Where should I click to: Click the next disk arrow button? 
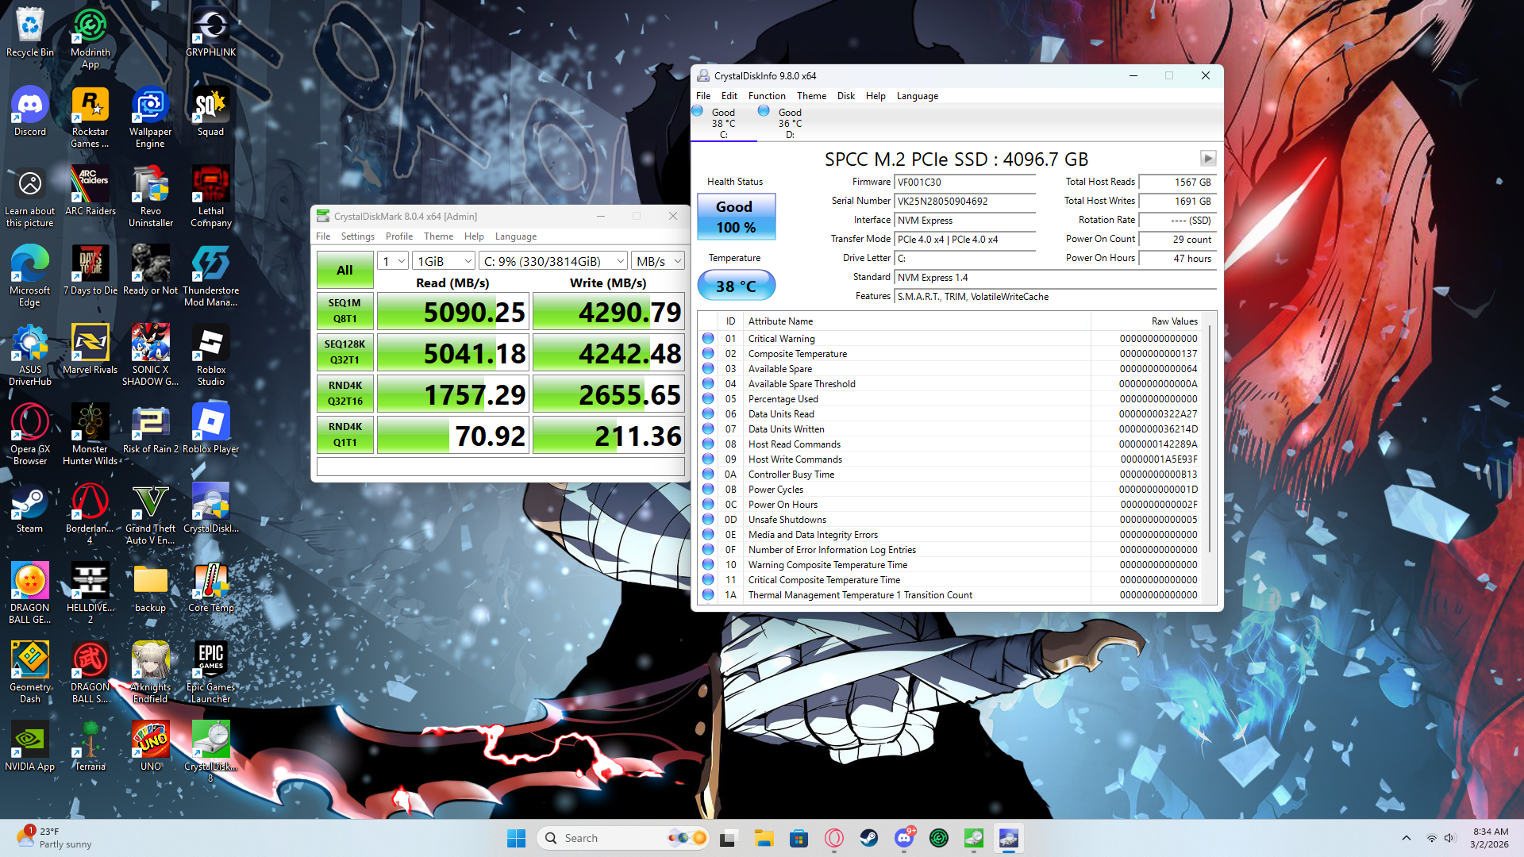tap(1207, 158)
